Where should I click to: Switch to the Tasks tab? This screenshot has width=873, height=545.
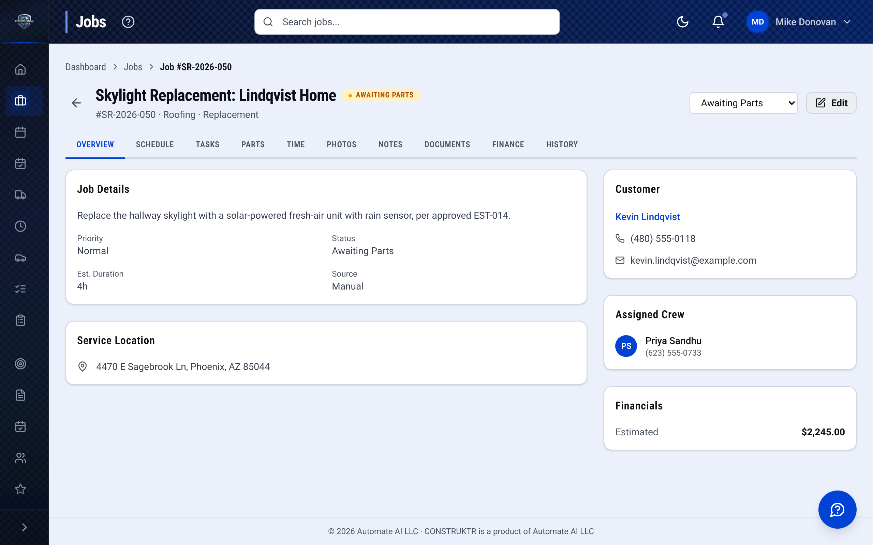[207, 144]
